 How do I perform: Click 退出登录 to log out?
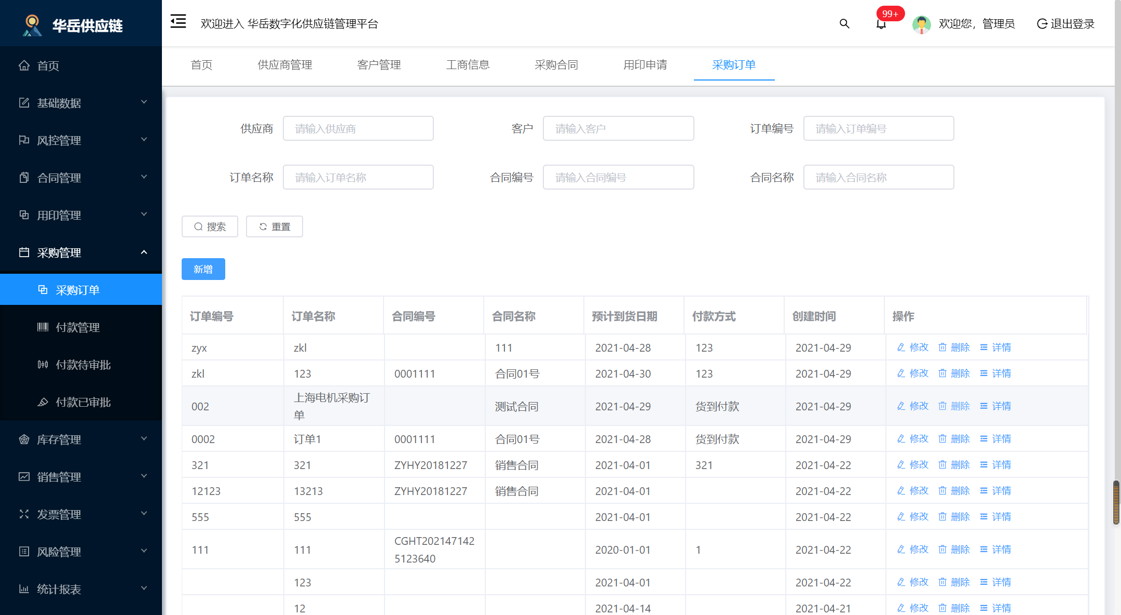[x=1072, y=24]
